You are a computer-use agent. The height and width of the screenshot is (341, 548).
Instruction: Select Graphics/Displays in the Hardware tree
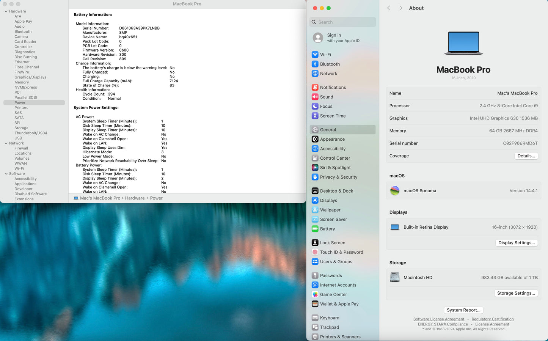(x=30, y=77)
